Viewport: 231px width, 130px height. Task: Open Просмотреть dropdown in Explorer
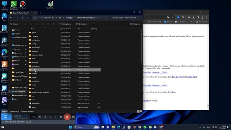pyautogui.click(x=82, y=24)
